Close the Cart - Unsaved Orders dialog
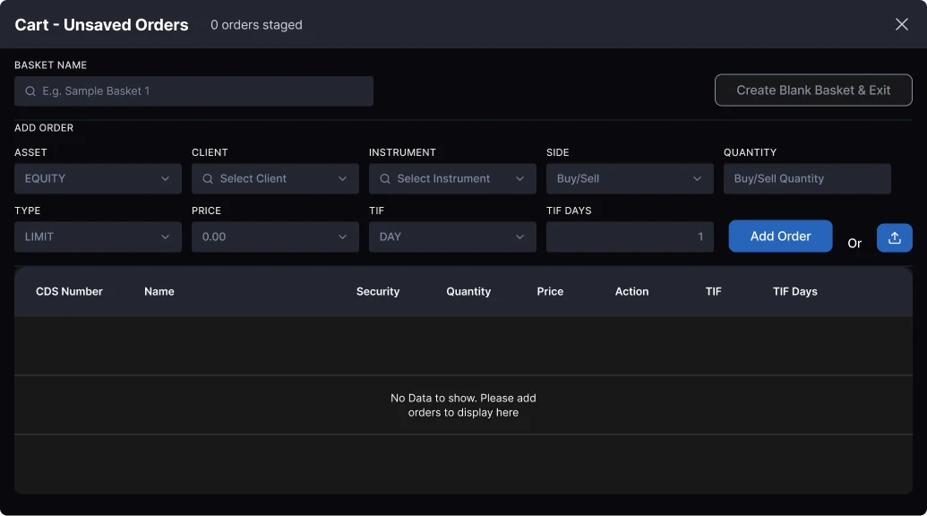 tap(902, 24)
